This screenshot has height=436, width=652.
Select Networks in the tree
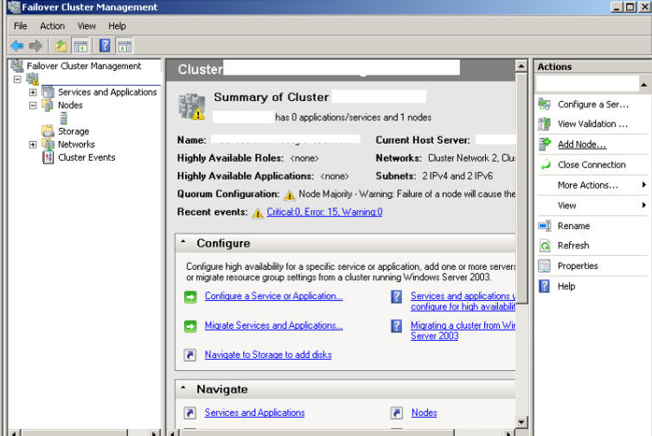tap(76, 144)
